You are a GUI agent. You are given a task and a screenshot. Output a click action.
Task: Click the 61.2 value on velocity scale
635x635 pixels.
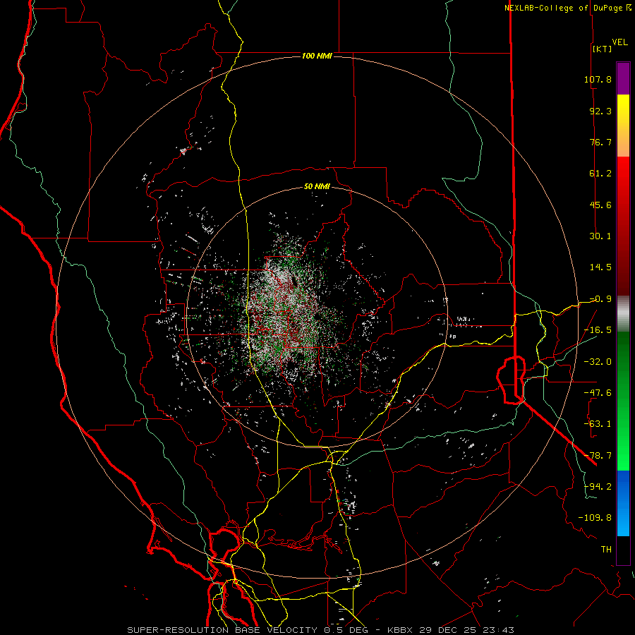pyautogui.click(x=600, y=174)
